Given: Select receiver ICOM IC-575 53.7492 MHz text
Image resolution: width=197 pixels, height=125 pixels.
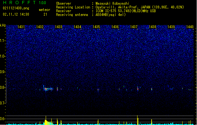Looking at the screenshot, I should [x=126, y=11].
